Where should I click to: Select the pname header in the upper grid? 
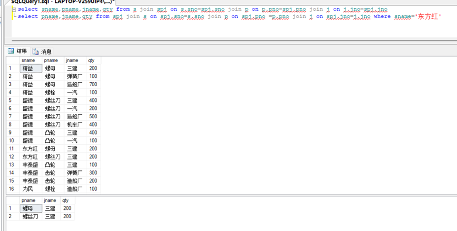53,60
